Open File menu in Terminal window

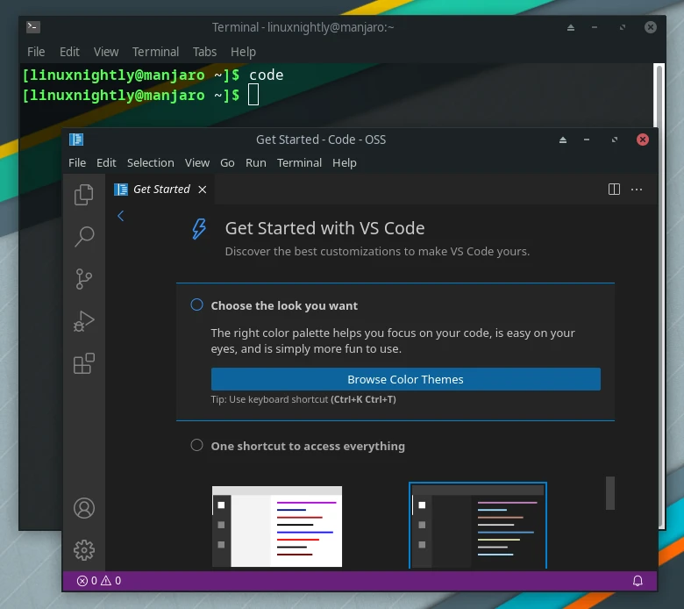(36, 52)
